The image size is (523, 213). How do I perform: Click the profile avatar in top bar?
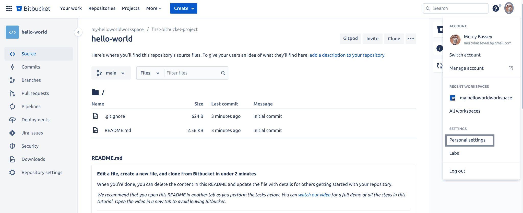[x=509, y=8]
